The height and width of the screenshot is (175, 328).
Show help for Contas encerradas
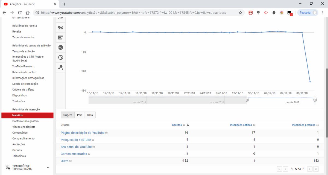(x=89, y=154)
